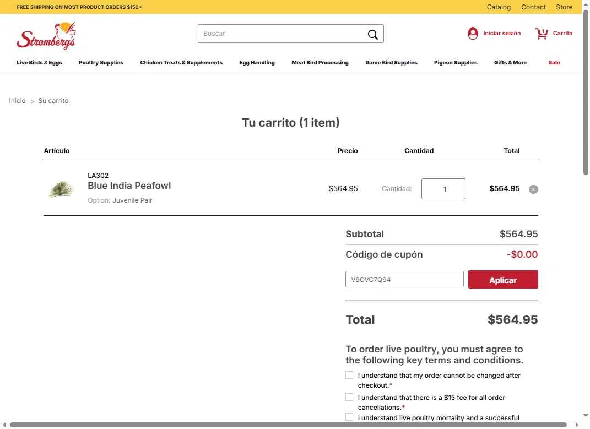Screen dimensions: 590x429
Task: Click the Carrito text link
Action: point(562,34)
